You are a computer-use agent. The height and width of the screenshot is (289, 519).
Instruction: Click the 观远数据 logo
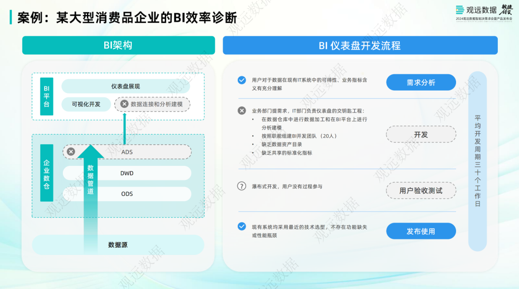tap(476, 10)
